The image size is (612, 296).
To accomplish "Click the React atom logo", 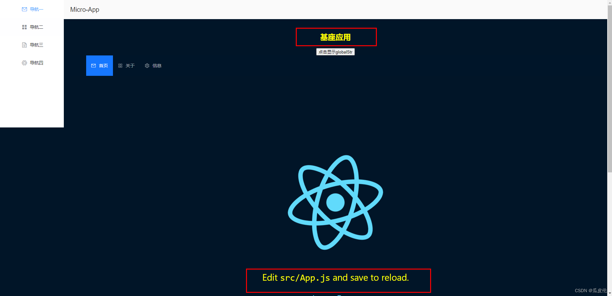I will point(335,202).
